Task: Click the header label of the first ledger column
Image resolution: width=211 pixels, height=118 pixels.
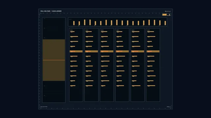Action: [x=72, y=30]
